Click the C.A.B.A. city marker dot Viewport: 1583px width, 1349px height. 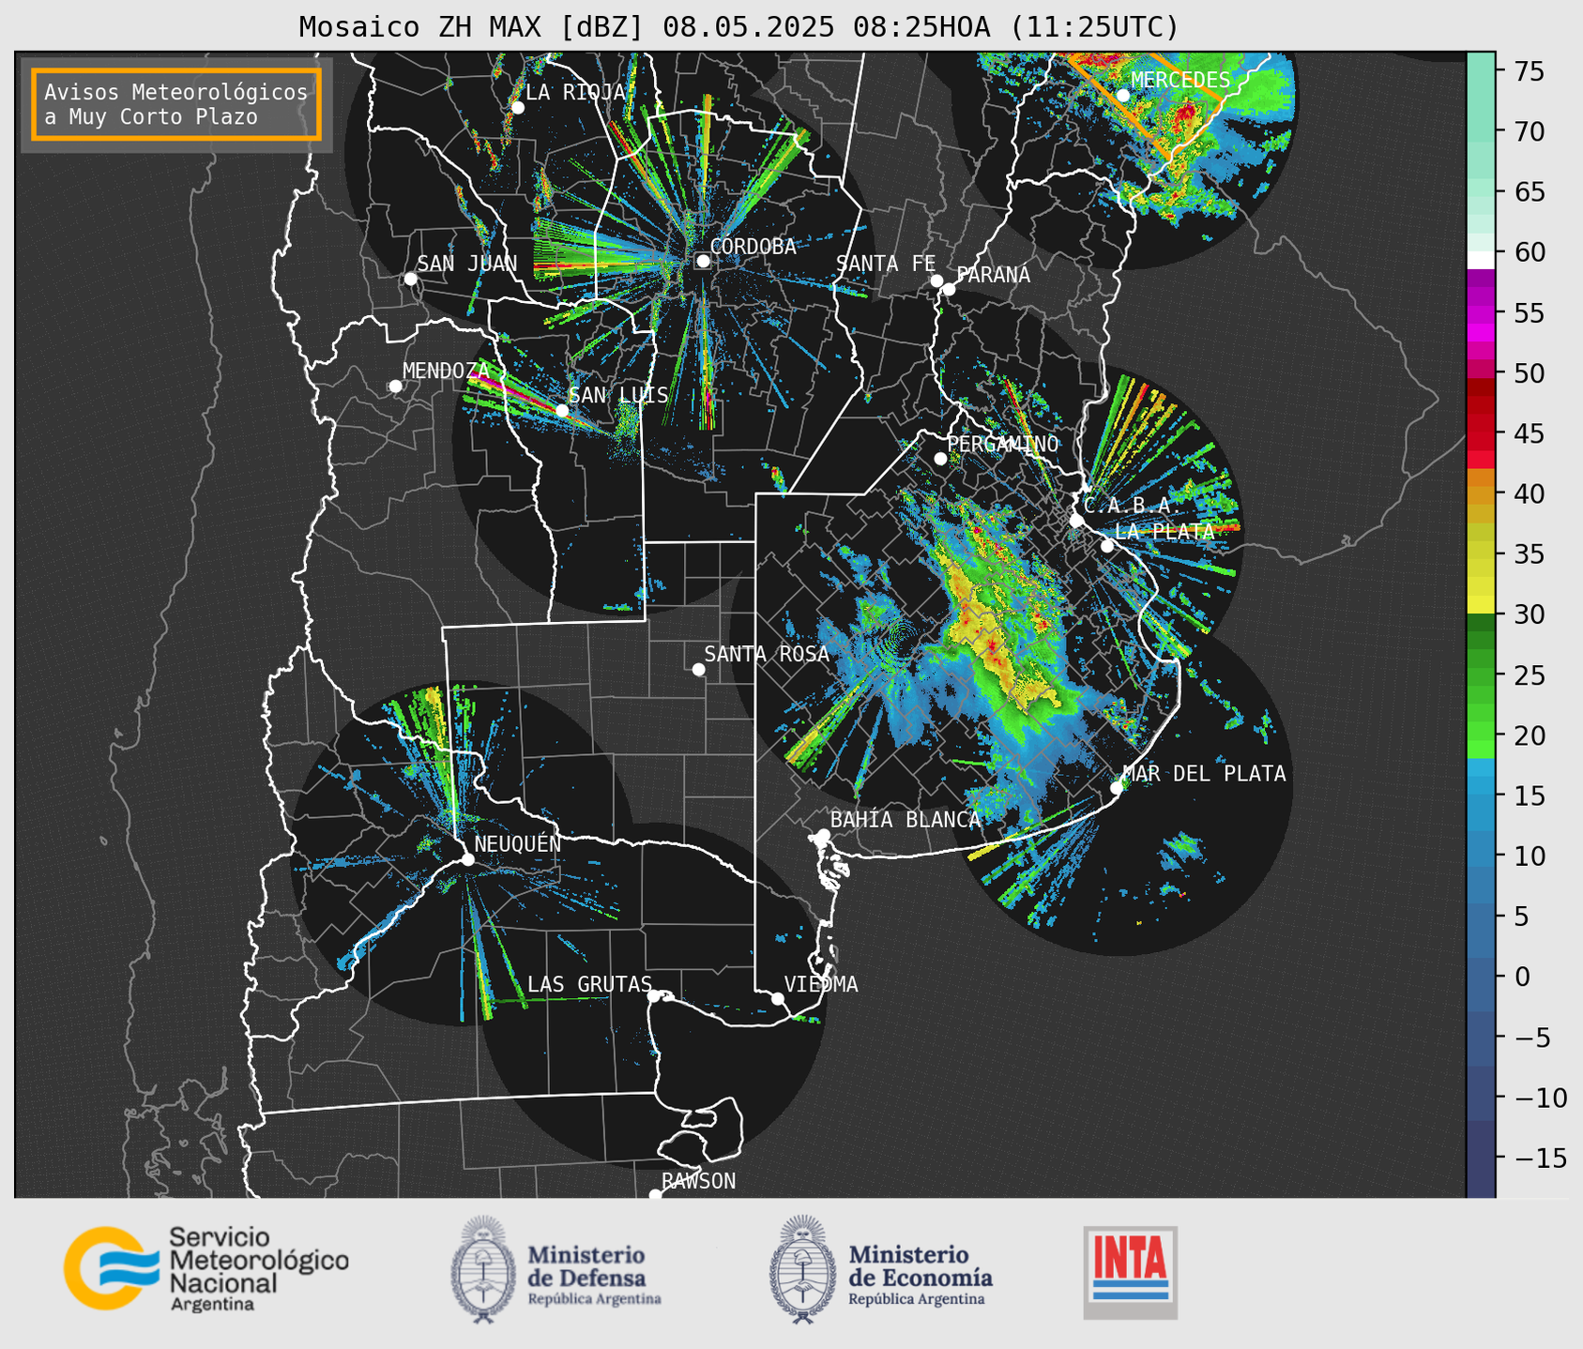1076,520
